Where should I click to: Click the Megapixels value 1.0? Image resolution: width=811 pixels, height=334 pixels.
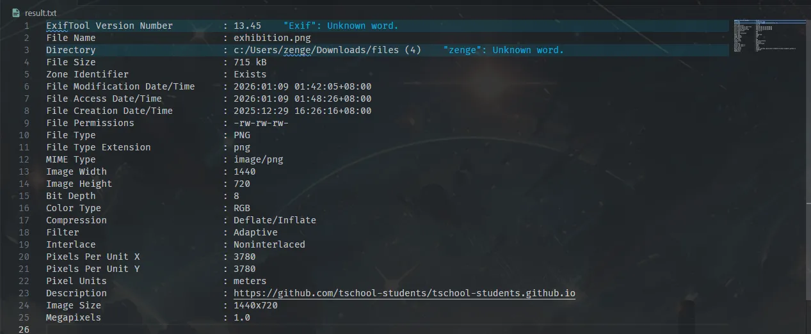(242, 317)
